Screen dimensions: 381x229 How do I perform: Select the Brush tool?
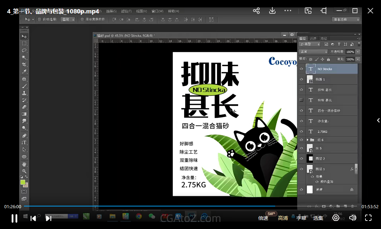[x=24, y=86]
